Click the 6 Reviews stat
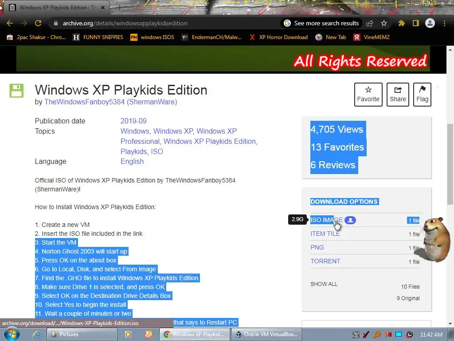 coord(333,165)
